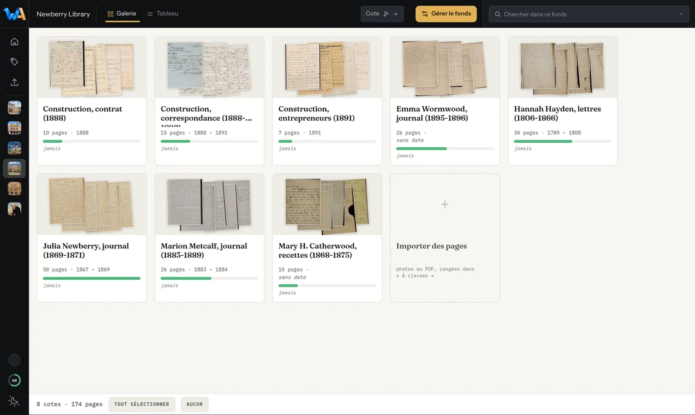Click title Emma Wormwood, journal (1895-1896)
The height and width of the screenshot is (415, 695).
point(432,114)
